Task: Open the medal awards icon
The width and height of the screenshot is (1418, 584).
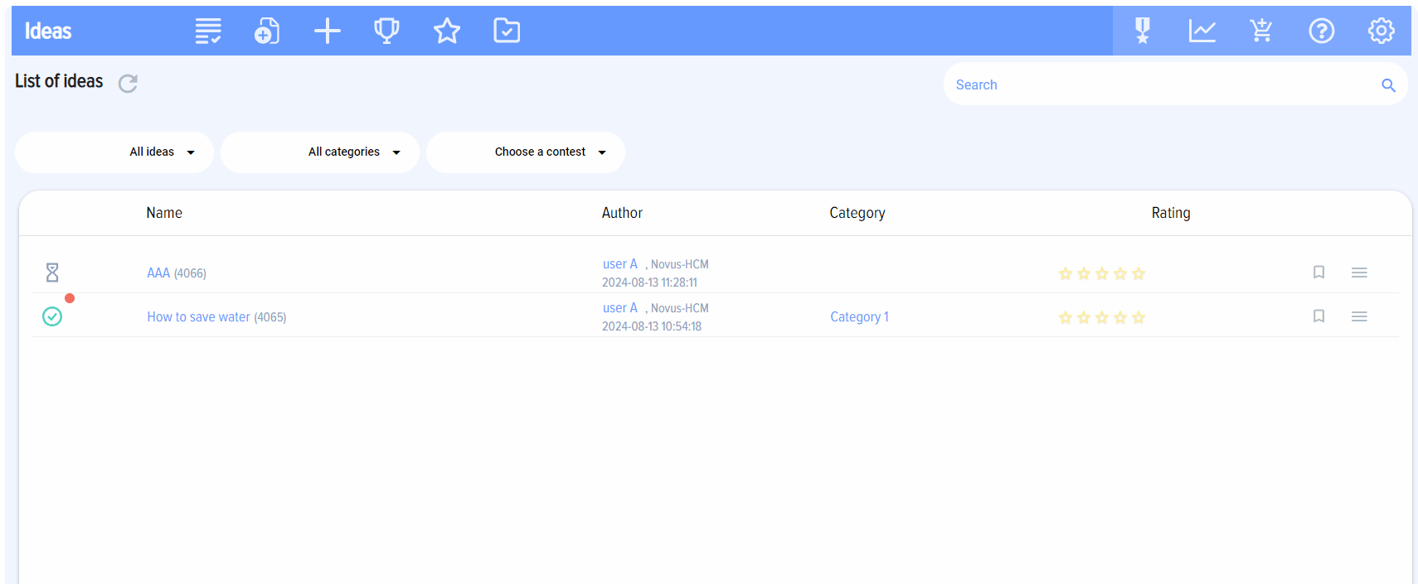Action: click(1143, 31)
